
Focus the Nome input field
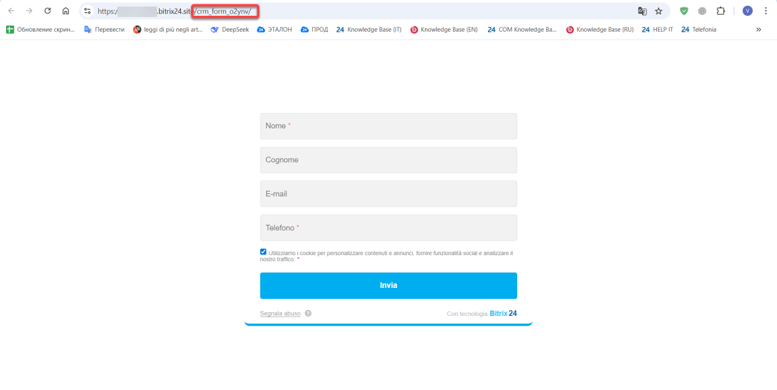coord(388,126)
